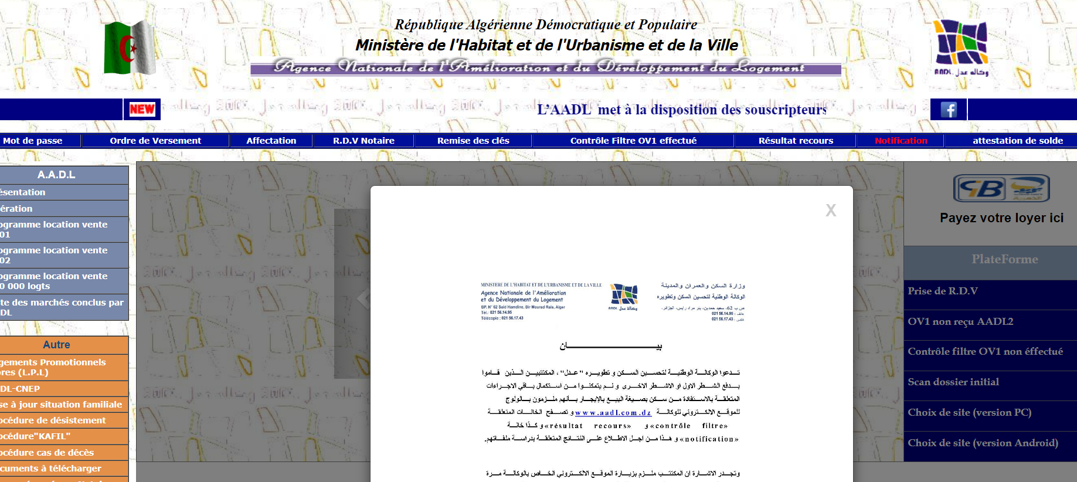This screenshot has height=482, width=1077.
Task: Open attestation de solde menu item
Action: click(x=1017, y=141)
